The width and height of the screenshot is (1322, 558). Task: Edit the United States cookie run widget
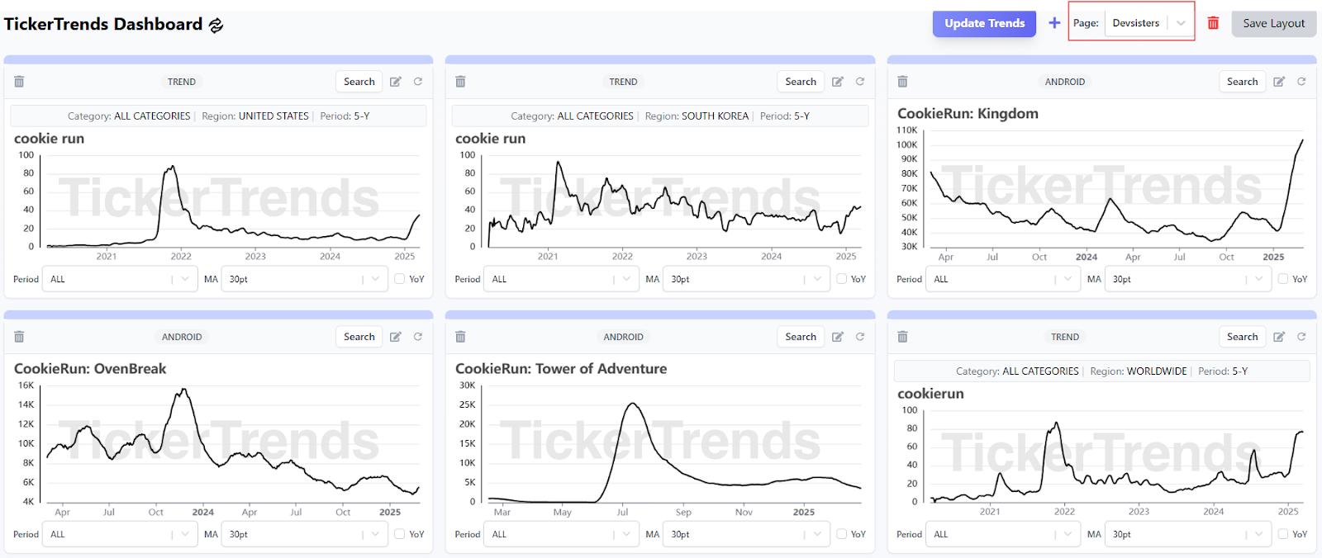(x=396, y=82)
